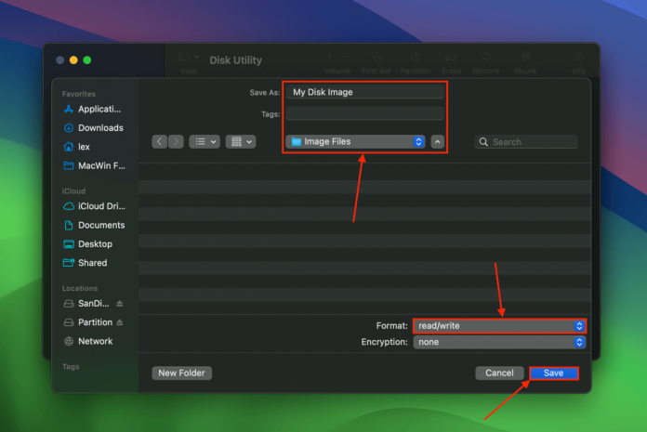Open the Downloads folder in sidebar
This screenshot has height=432, width=647.
pos(99,128)
